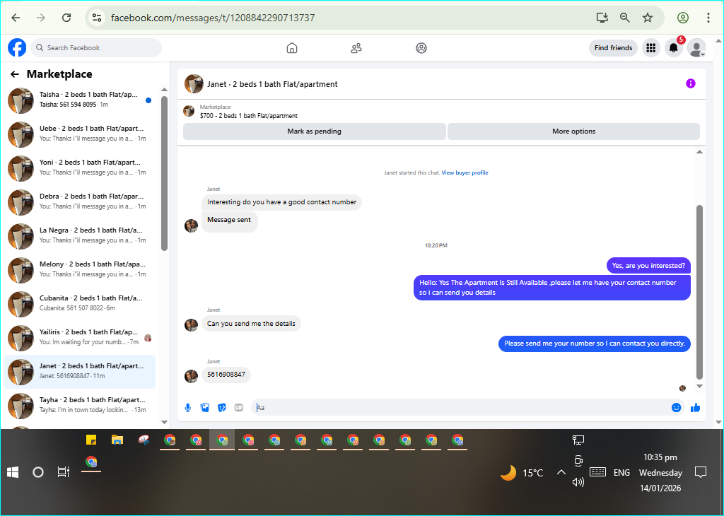Open notifications bell with 5 badge
724x516 pixels.
coord(674,47)
